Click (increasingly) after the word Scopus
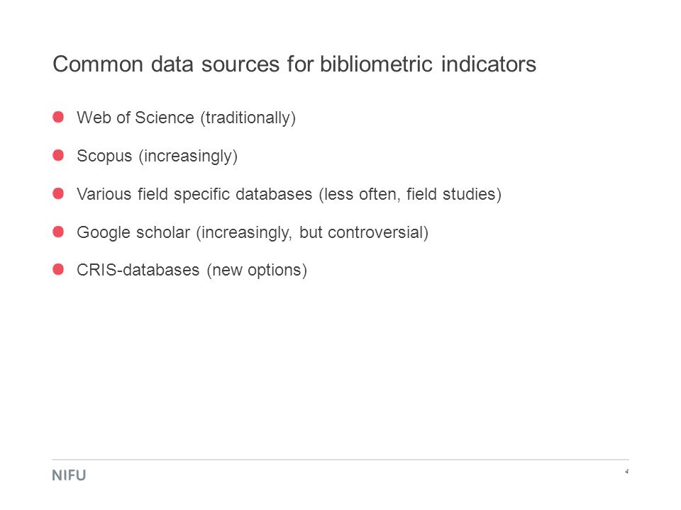 [188, 157]
